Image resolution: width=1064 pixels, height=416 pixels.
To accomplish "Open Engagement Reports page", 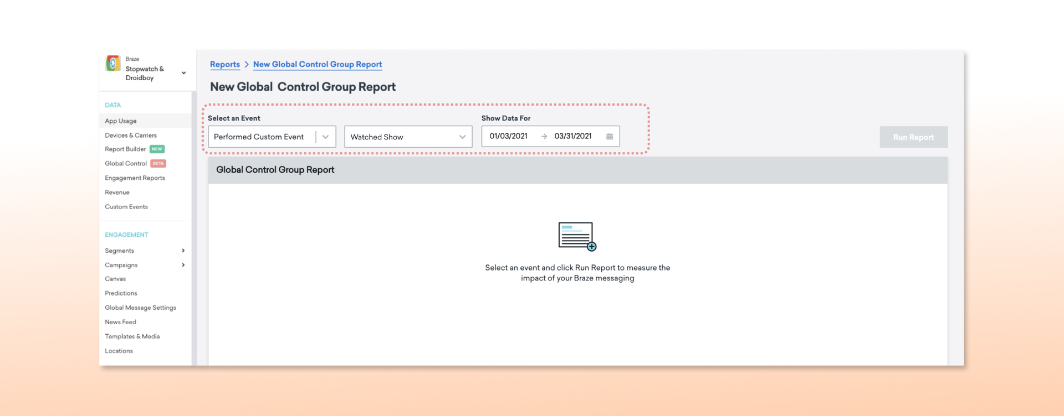I will click(x=135, y=178).
